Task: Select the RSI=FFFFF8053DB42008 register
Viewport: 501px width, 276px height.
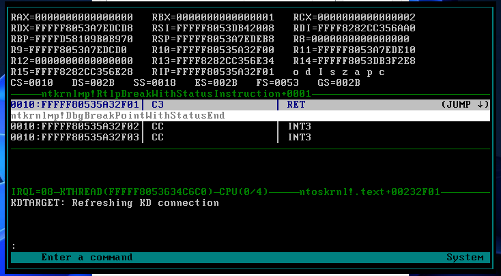Action: point(213,28)
